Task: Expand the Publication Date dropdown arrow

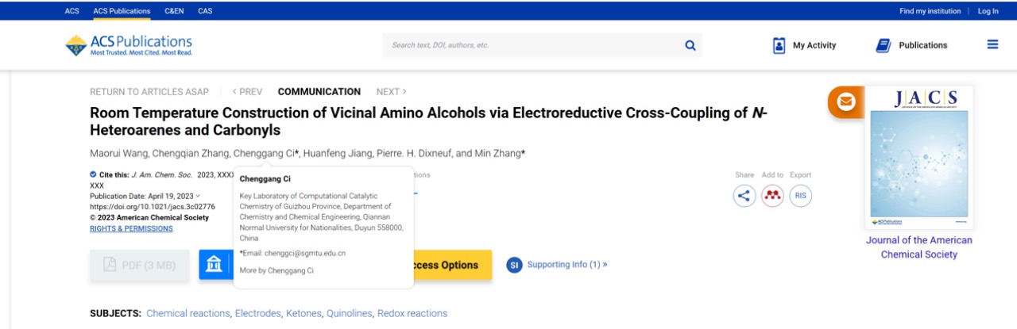Action: (199, 196)
